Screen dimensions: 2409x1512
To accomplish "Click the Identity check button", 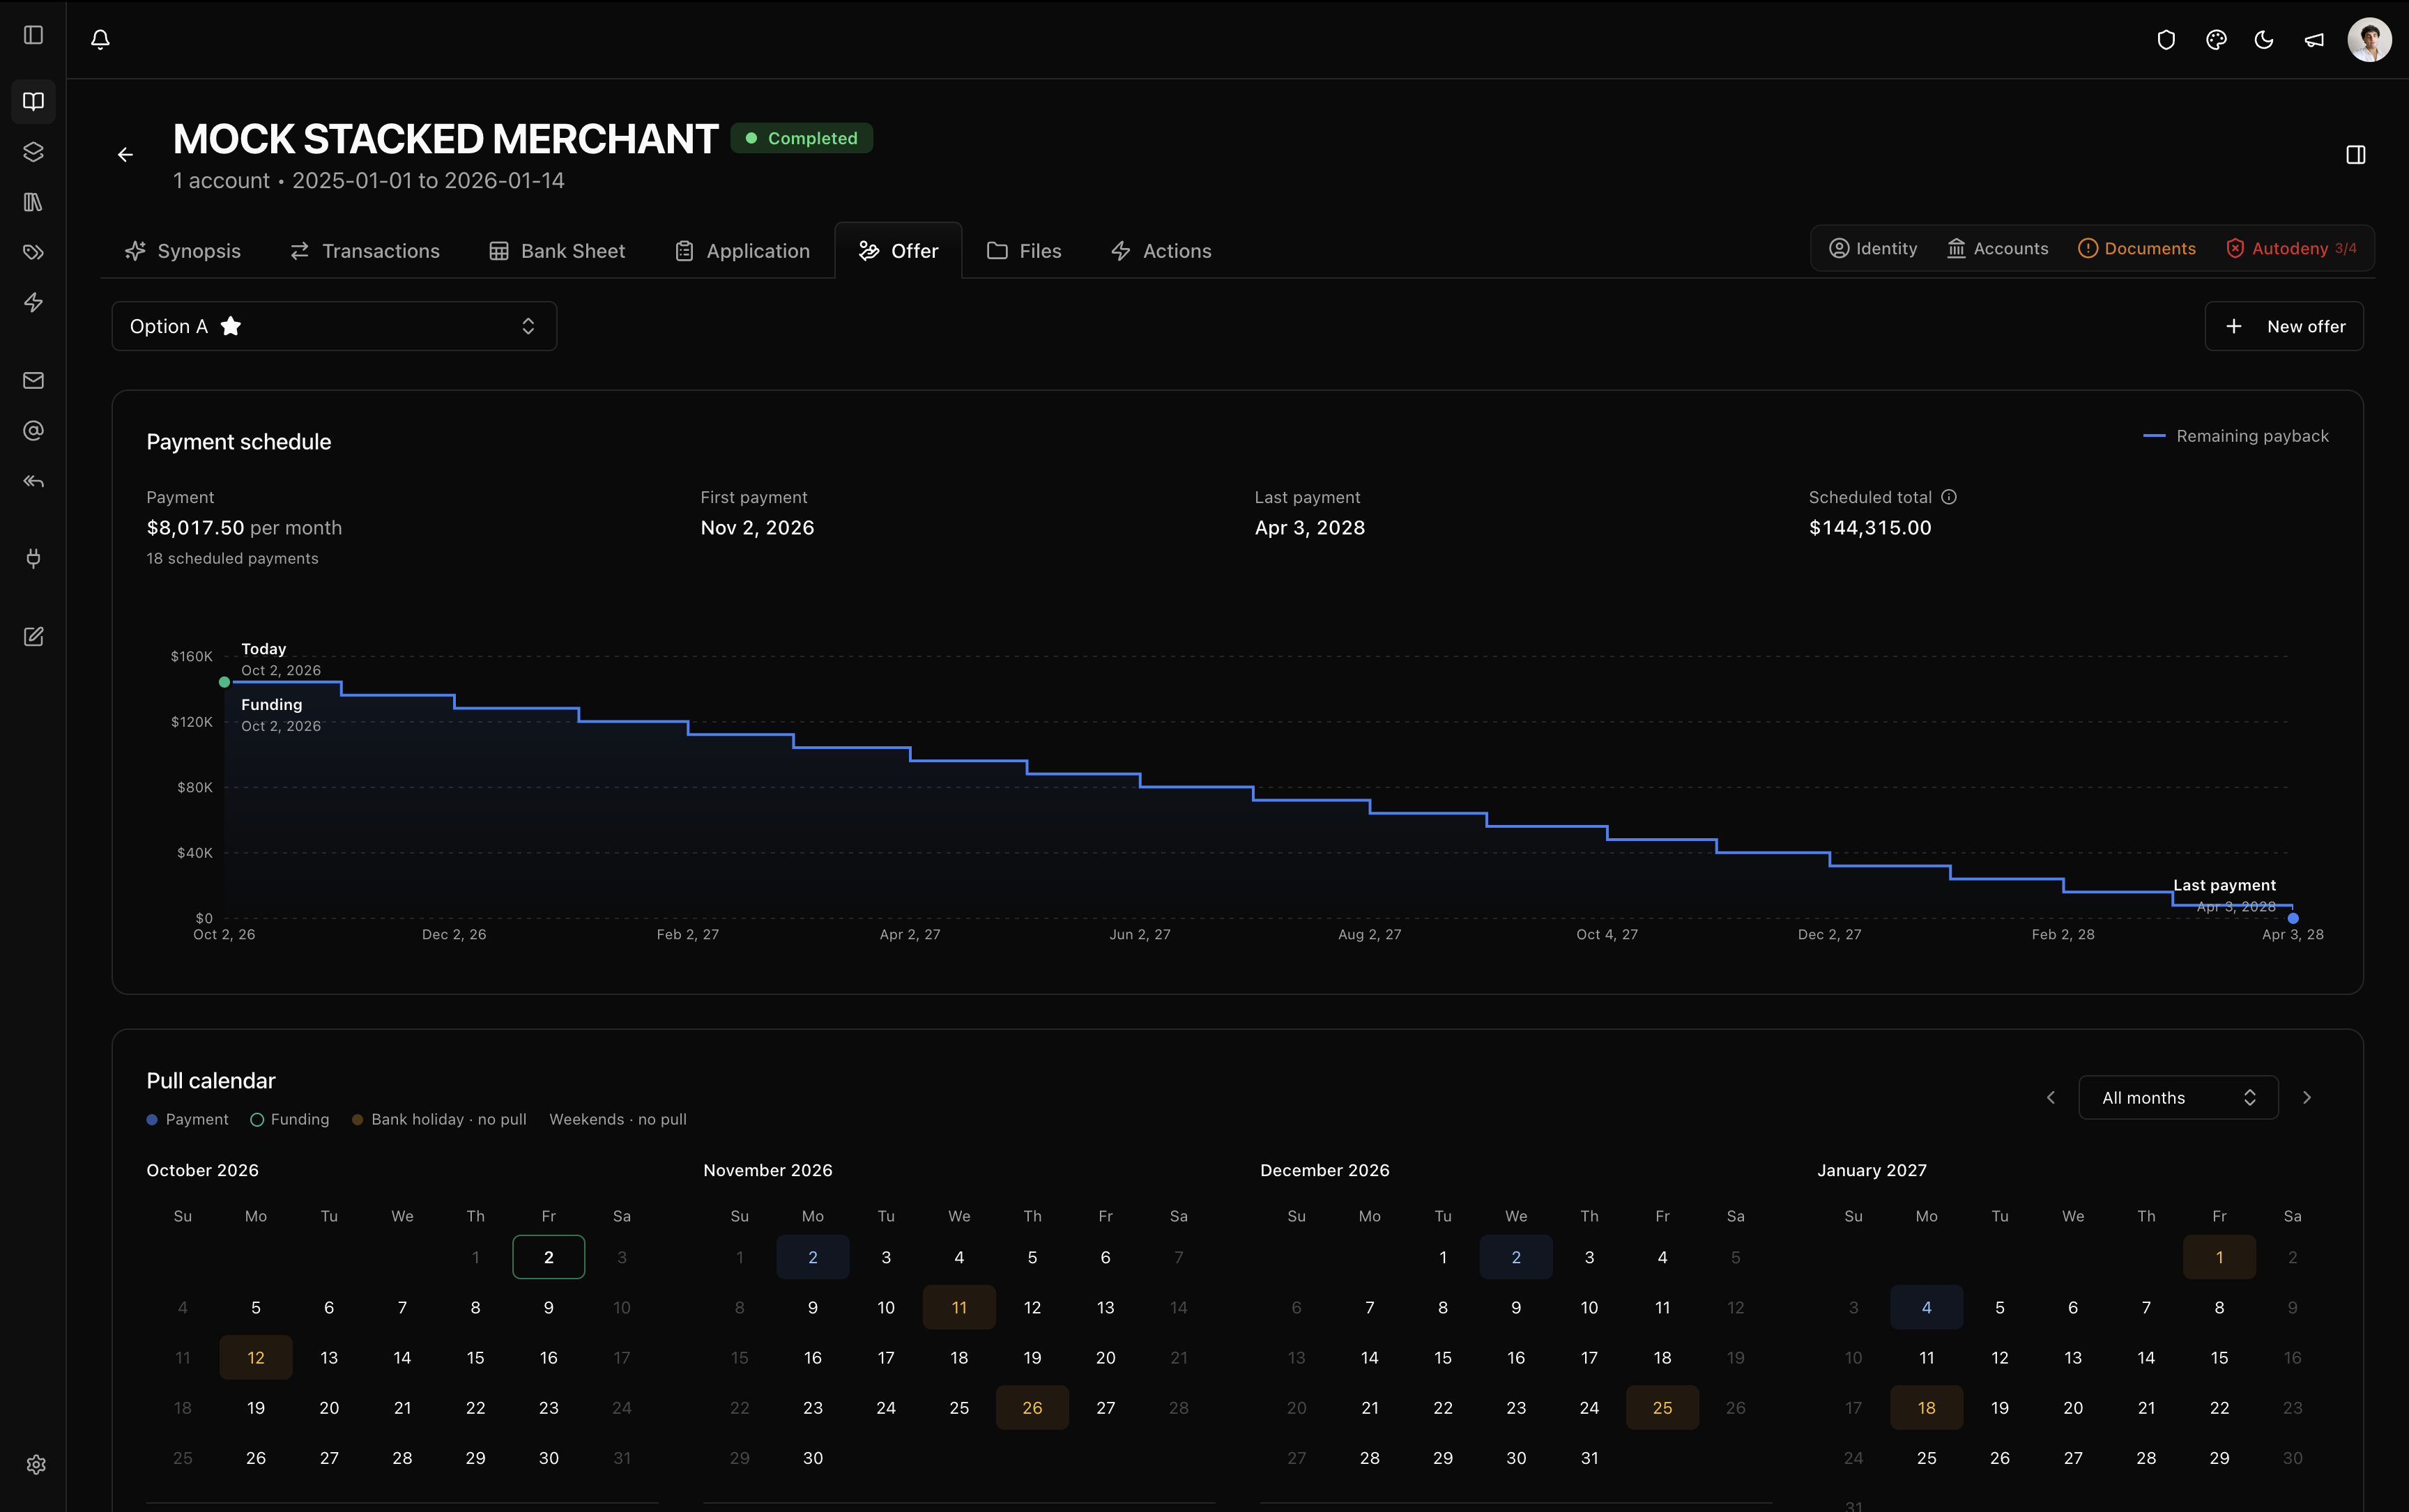I will click(x=1873, y=248).
